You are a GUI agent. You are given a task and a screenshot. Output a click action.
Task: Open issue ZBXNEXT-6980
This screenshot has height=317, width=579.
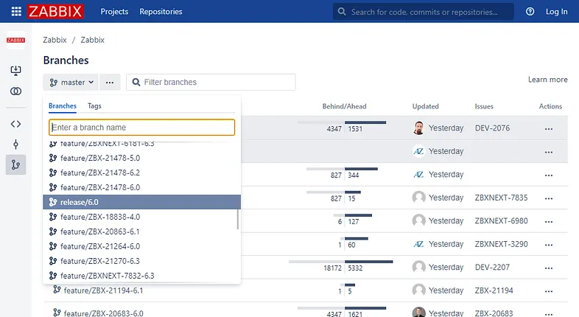point(501,221)
